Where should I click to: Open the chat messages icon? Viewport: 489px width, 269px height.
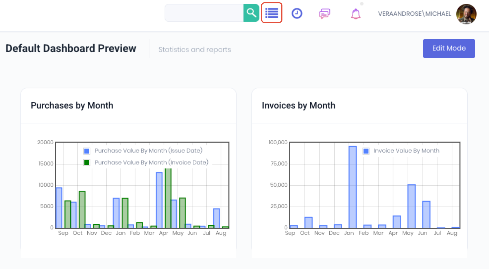tap(325, 13)
